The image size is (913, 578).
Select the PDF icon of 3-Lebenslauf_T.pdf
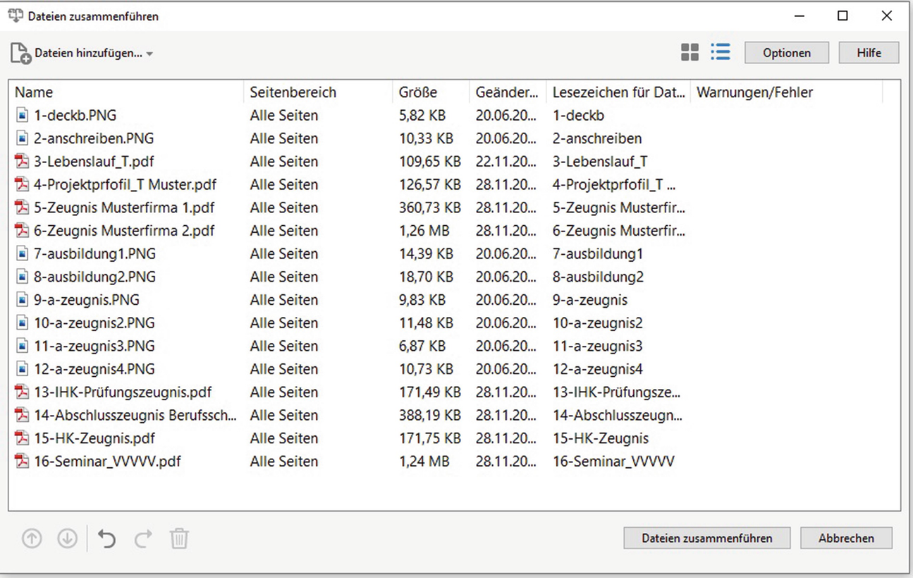[22, 162]
